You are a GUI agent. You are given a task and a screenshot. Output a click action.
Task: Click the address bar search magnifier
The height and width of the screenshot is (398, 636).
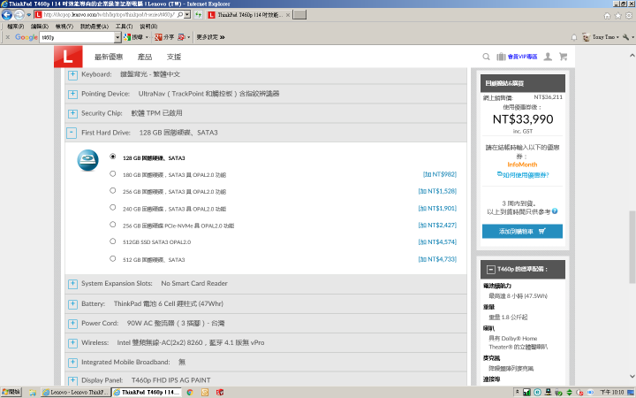click(180, 15)
